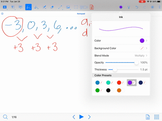Tap the red document stamp icon
The image size is (162, 121).
92,7
